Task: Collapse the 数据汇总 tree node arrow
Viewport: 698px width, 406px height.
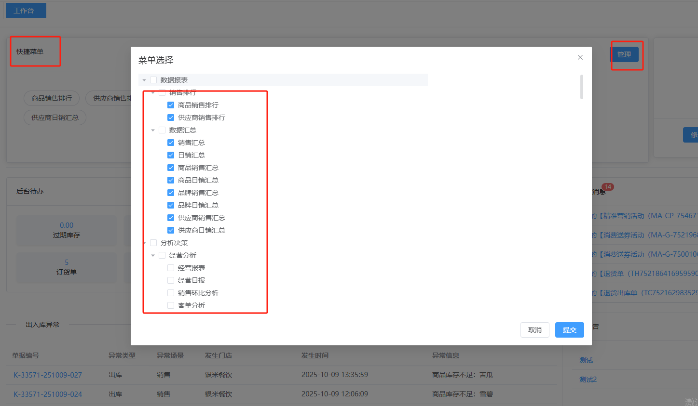Action: point(153,130)
